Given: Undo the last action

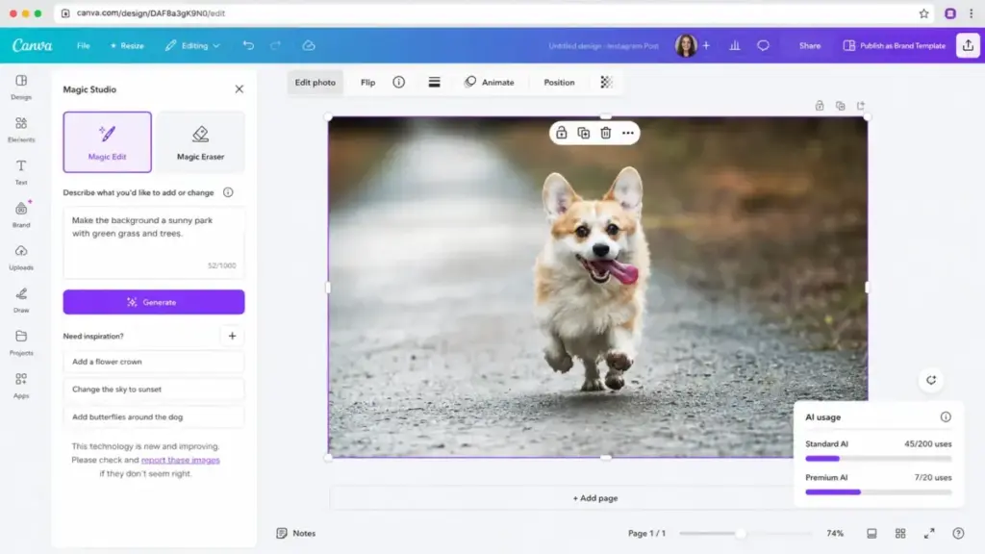Looking at the screenshot, I should coord(248,45).
